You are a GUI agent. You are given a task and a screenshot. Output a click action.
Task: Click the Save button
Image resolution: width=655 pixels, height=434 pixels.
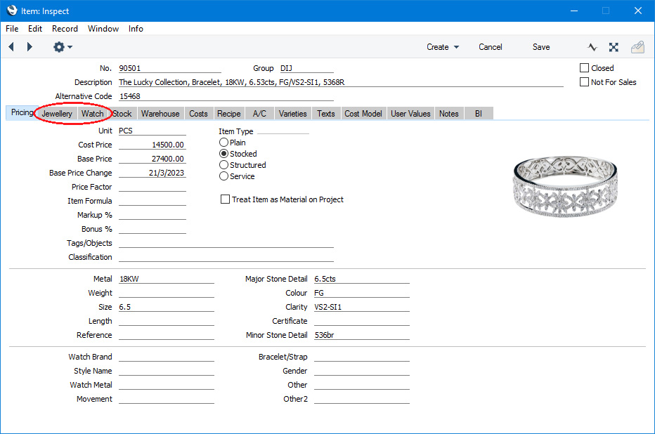[541, 47]
